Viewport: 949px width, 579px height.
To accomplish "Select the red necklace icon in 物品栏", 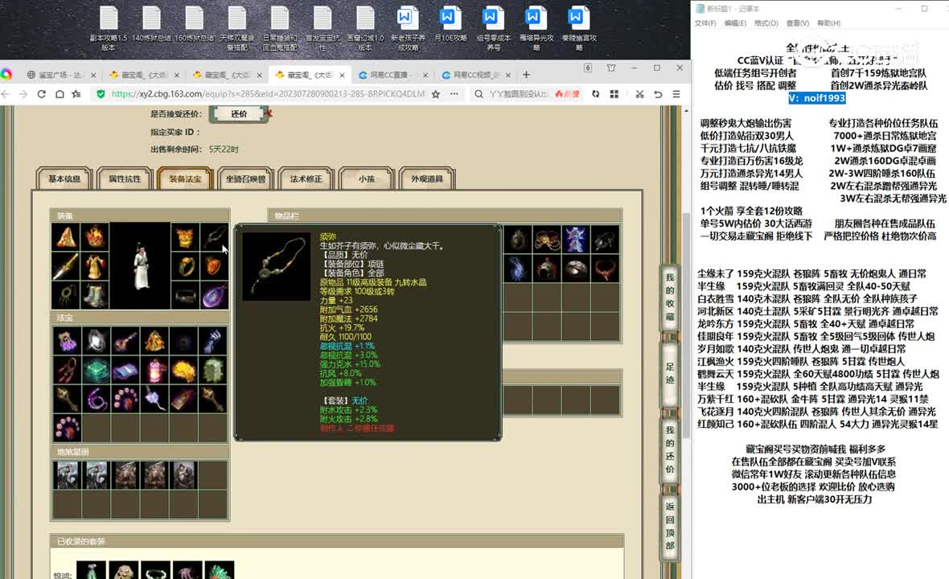I will (605, 269).
